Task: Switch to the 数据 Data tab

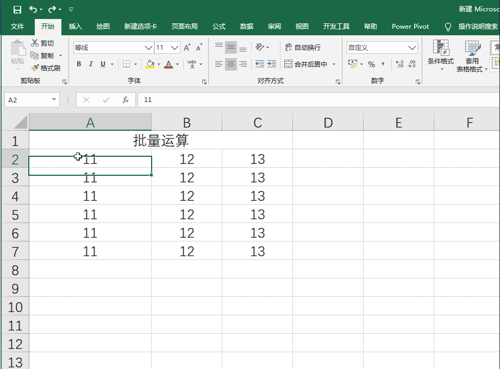Action: (x=247, y=27)
